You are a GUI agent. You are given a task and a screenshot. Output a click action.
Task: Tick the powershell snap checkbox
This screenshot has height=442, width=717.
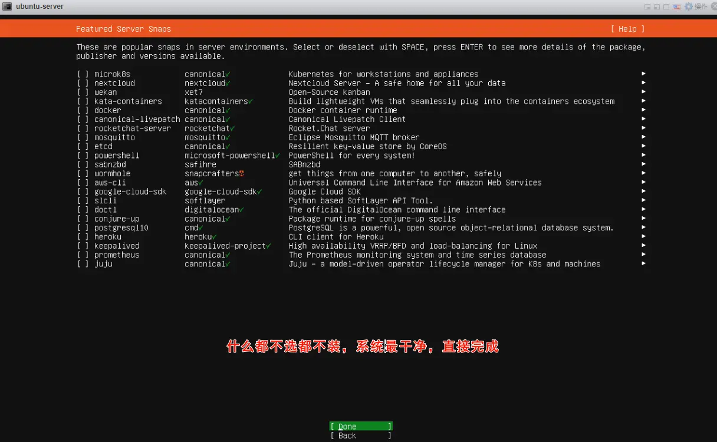point(83,156)
